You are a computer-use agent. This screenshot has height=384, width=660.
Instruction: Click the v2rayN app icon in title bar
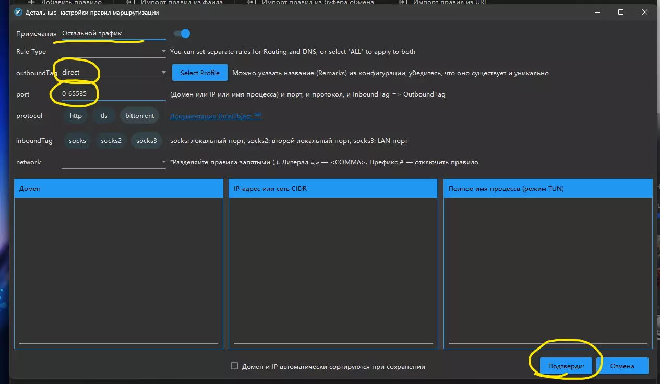(18, 12)
